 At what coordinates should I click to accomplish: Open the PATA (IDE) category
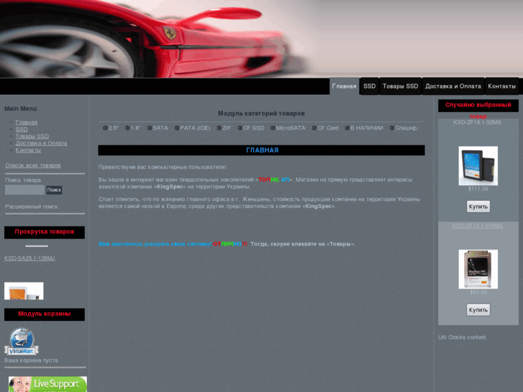pos(195,128)
